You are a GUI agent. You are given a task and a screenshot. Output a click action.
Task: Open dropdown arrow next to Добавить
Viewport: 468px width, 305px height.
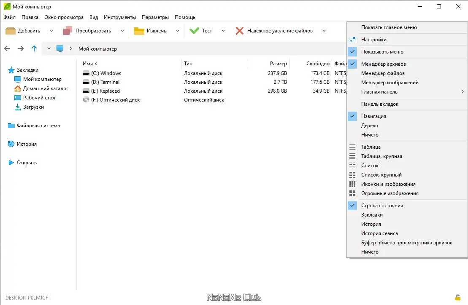[51, 31]
